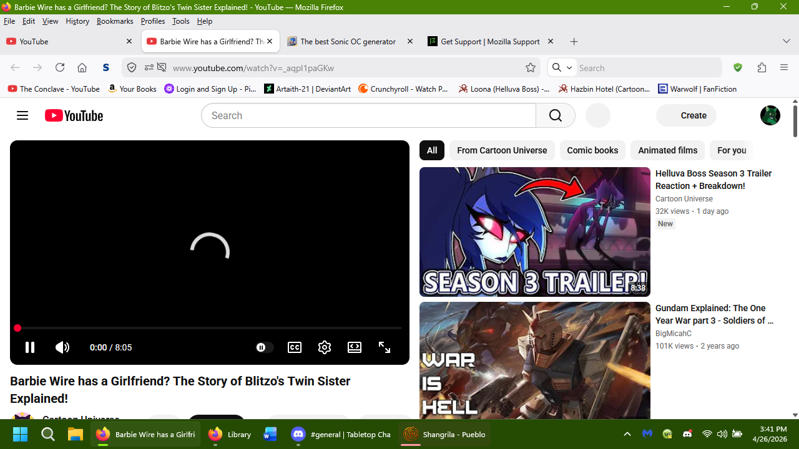Image resolution: width=799 pixels, height=449 pixels.
Task: Click the video progress bar
Action: pos(210,328)
